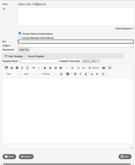Open the background color picker
The image size is (135, 165).
click(x=68, y=74)
